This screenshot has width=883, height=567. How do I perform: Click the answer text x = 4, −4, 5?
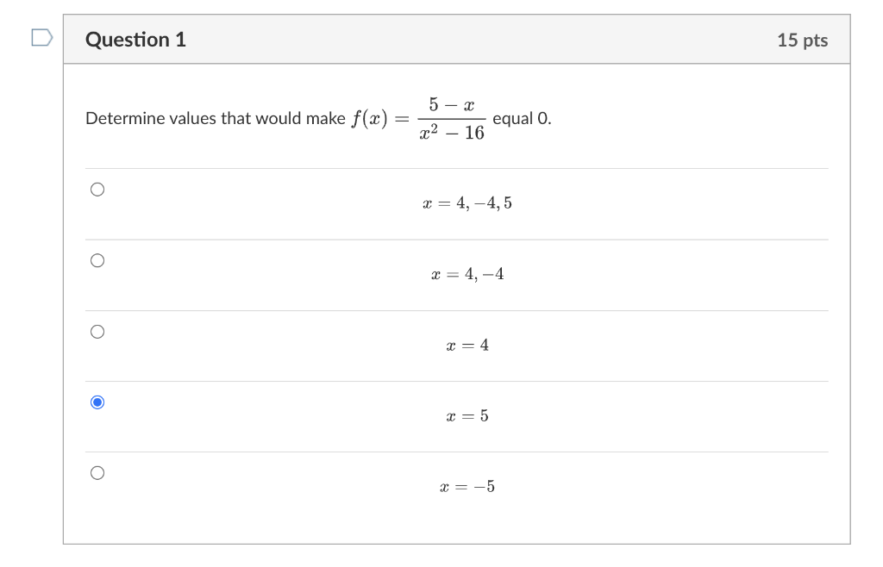(466, 203)
